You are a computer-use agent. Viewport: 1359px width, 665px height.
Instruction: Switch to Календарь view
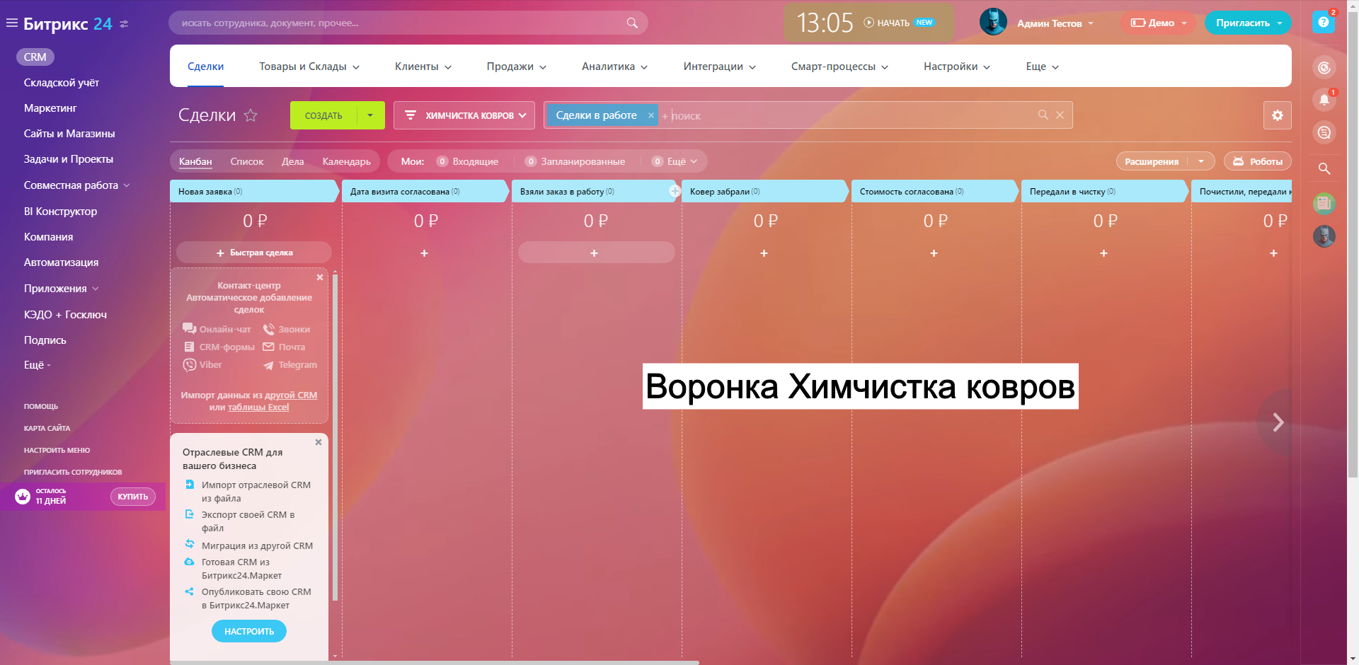point(347,161)
